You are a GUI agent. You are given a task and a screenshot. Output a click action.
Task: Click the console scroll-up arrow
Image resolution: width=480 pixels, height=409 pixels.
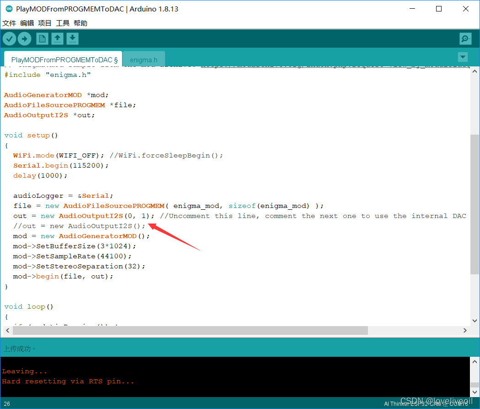(x=475, y=361)
